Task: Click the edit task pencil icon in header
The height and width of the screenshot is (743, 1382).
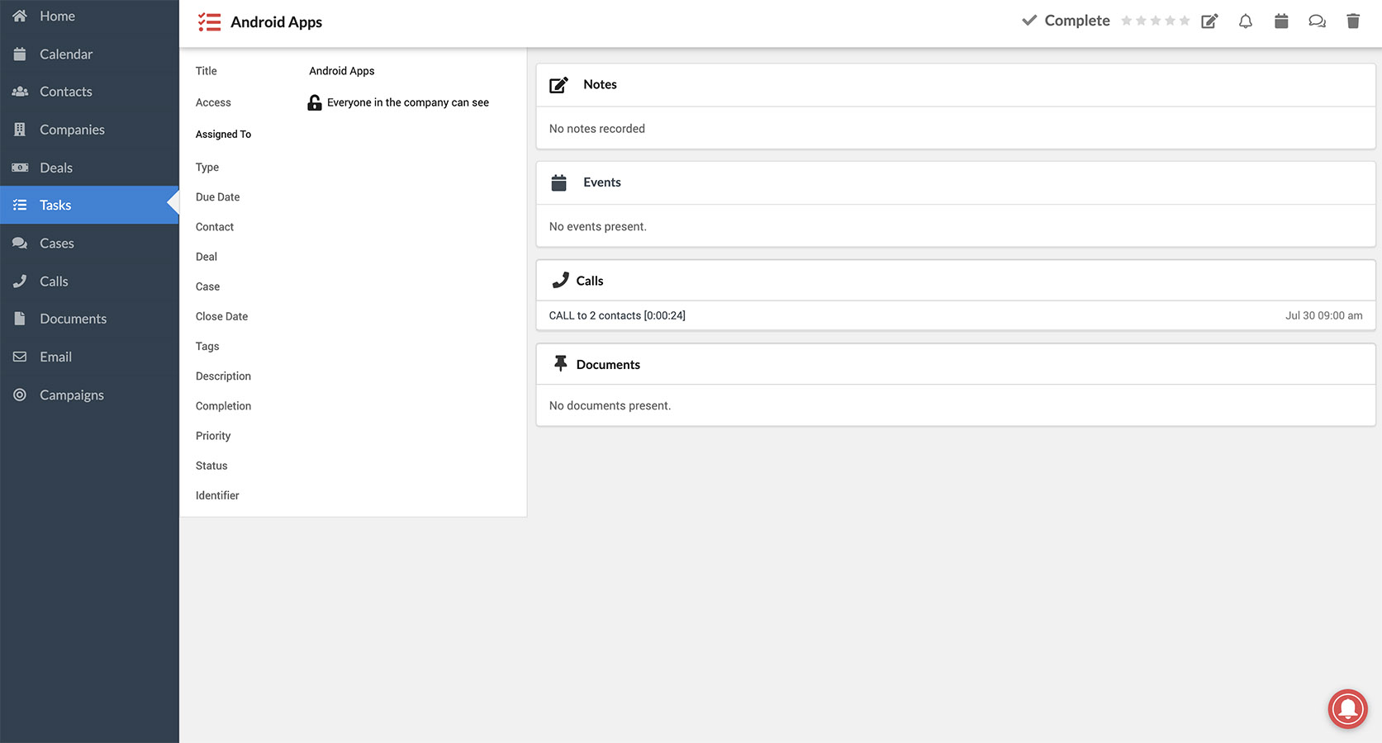Action: [1209, 21]
